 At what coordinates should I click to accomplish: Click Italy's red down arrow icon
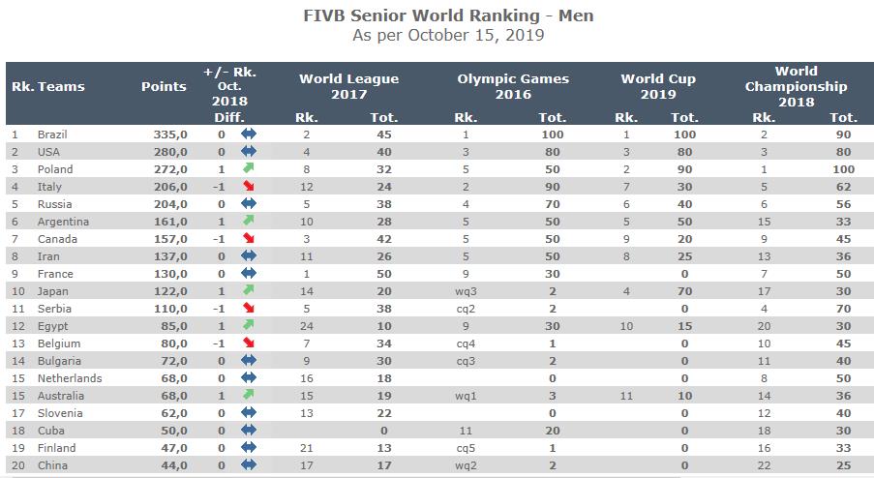coord(249,187)
